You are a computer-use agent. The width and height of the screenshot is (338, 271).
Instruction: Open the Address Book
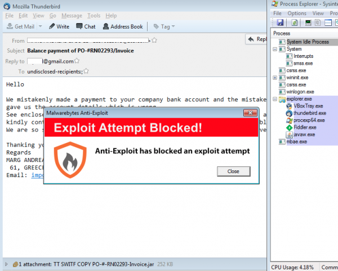tap(123, 26)
